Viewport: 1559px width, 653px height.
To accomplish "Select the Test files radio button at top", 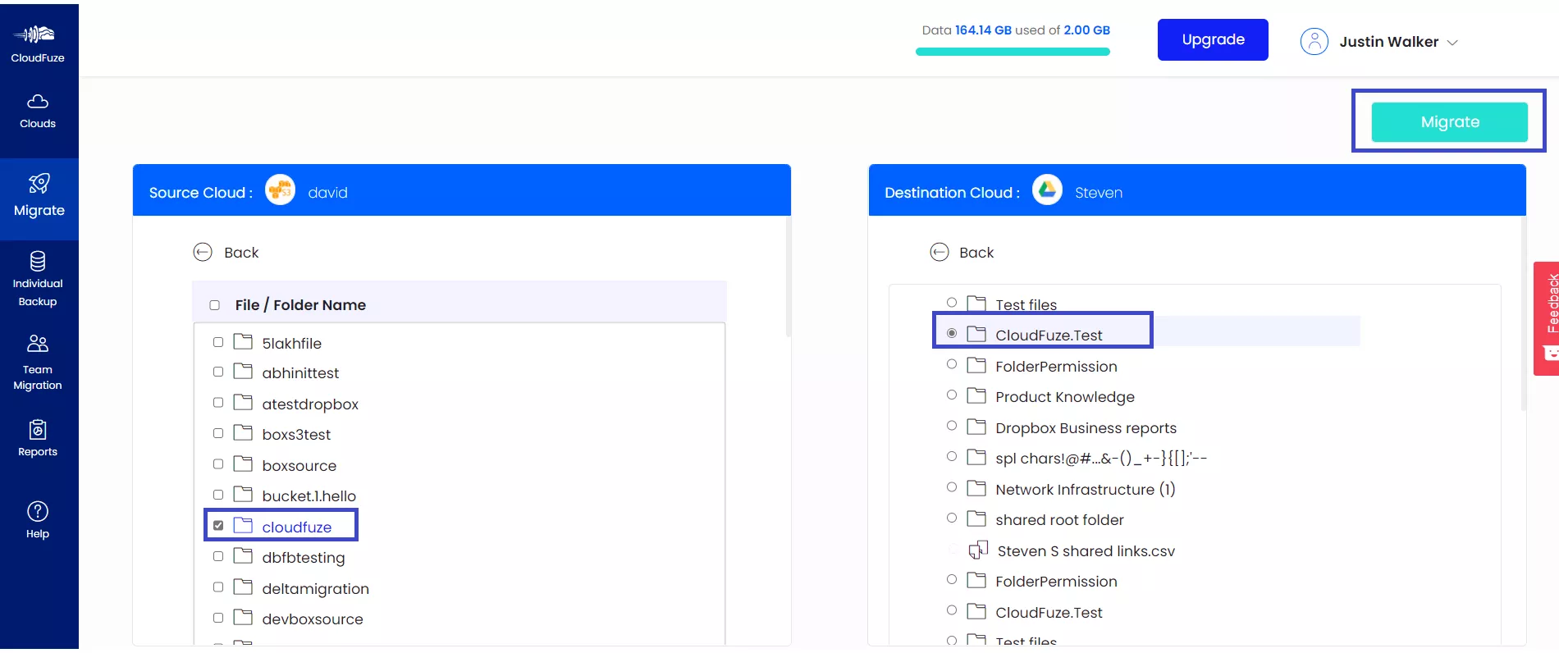I will pyautogui.click(x=952, y=303).
